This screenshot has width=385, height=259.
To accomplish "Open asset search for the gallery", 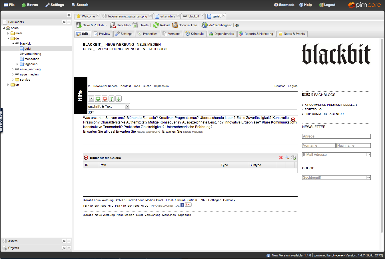I will tap(287, 157).
